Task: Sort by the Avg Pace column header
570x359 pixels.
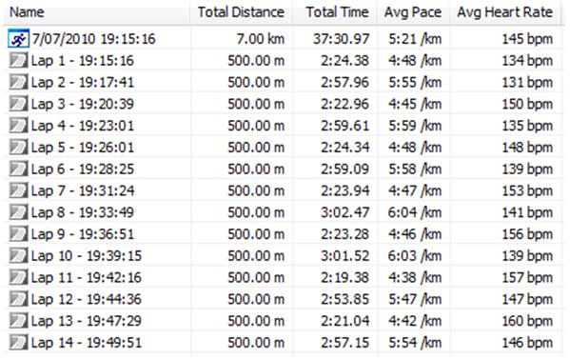Action: tap(413, 12)
